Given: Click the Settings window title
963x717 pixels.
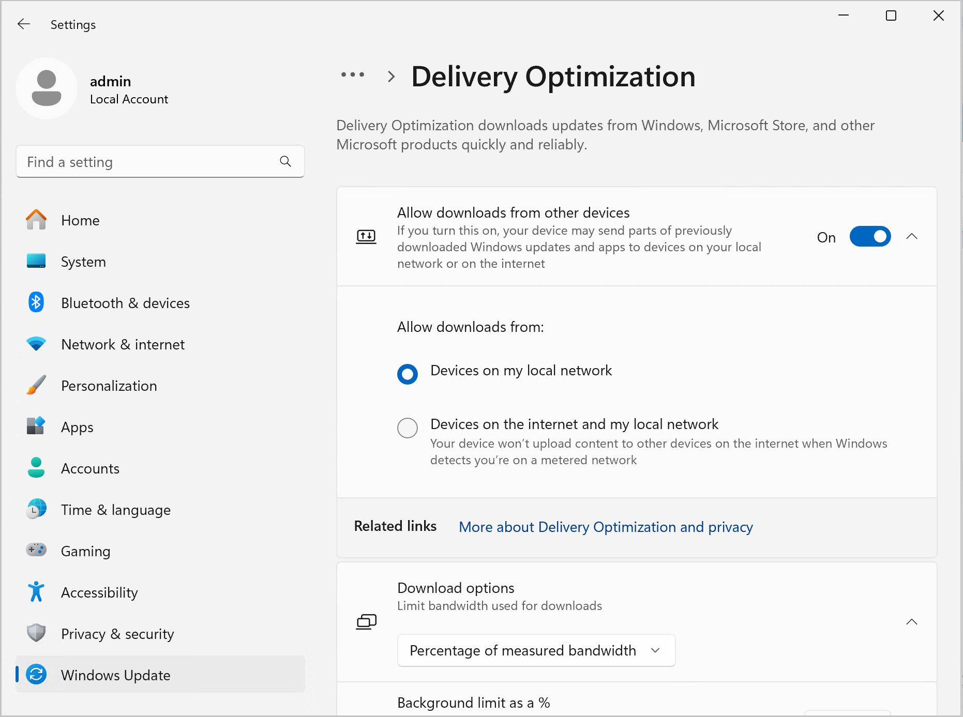Looking at the screenshot, I should pyautogui.click(x=73, y=25).
